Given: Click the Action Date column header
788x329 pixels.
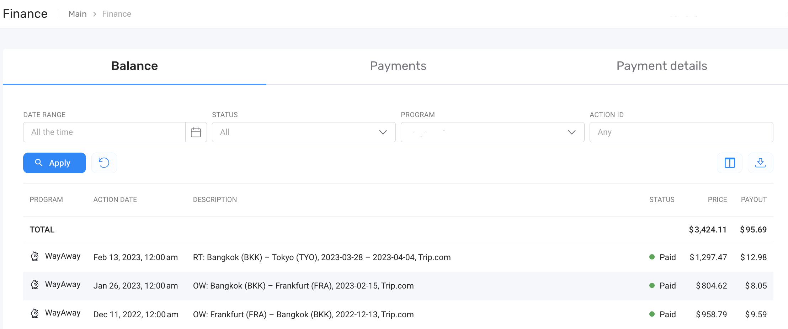Looking at the screenshot, I should [115, 200].
